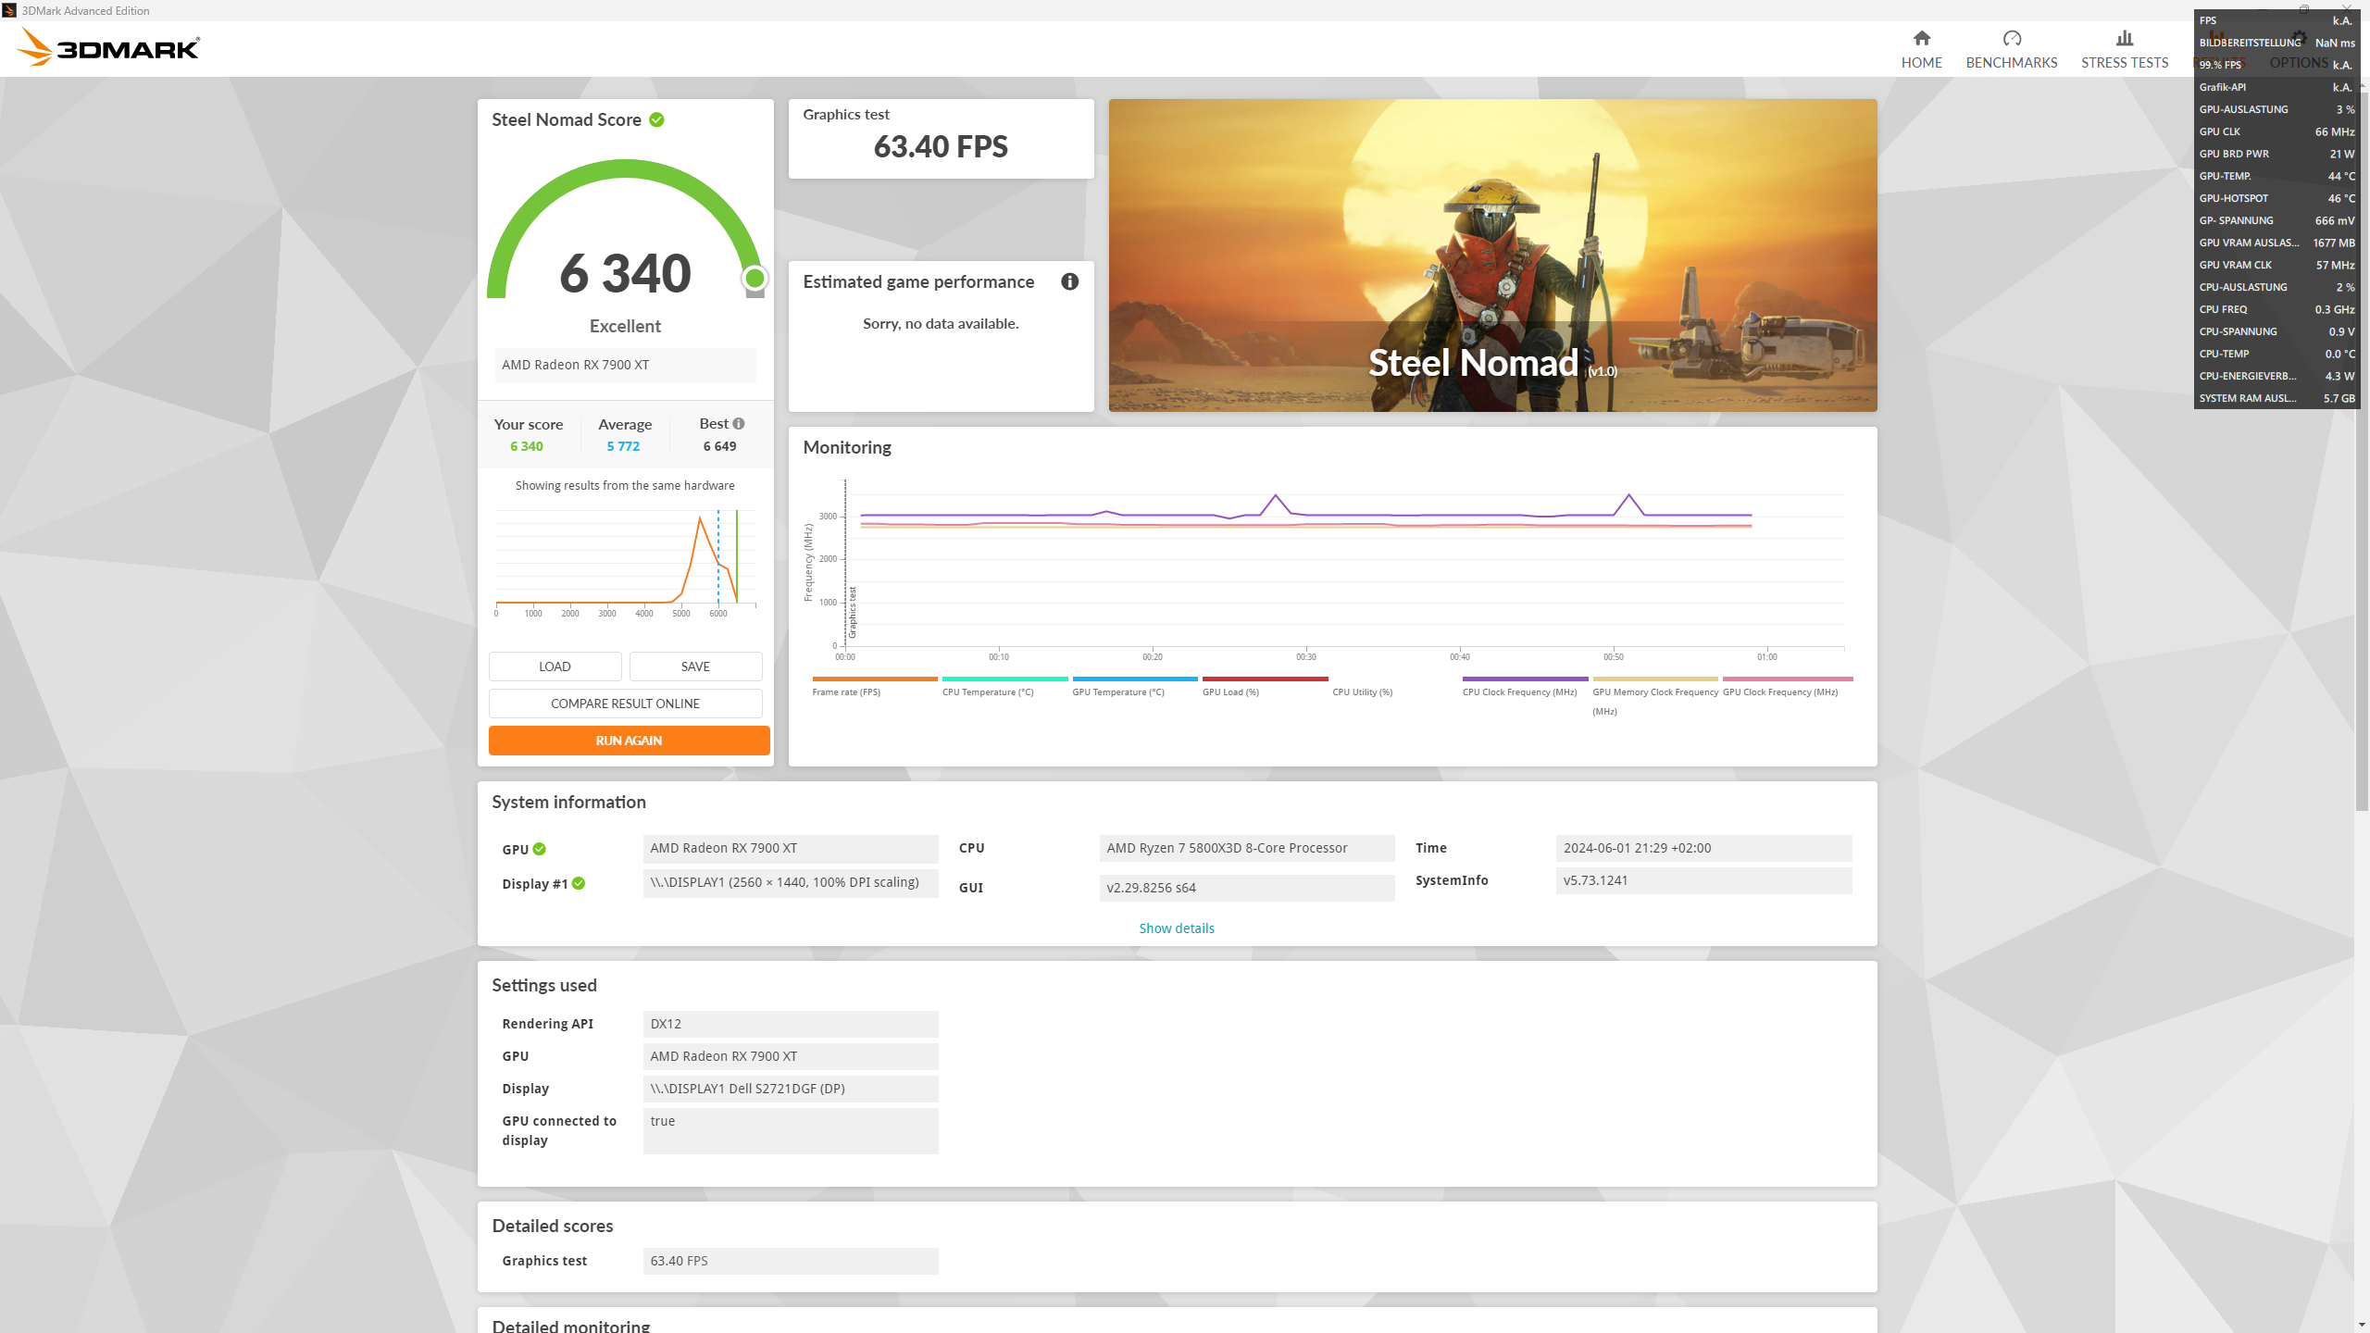Open the STRESS TESTS tab

[x=2124, y=62]
